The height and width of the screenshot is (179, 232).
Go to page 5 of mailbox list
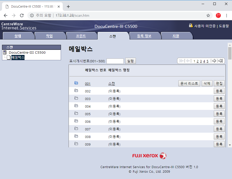(x=207, y=61)
